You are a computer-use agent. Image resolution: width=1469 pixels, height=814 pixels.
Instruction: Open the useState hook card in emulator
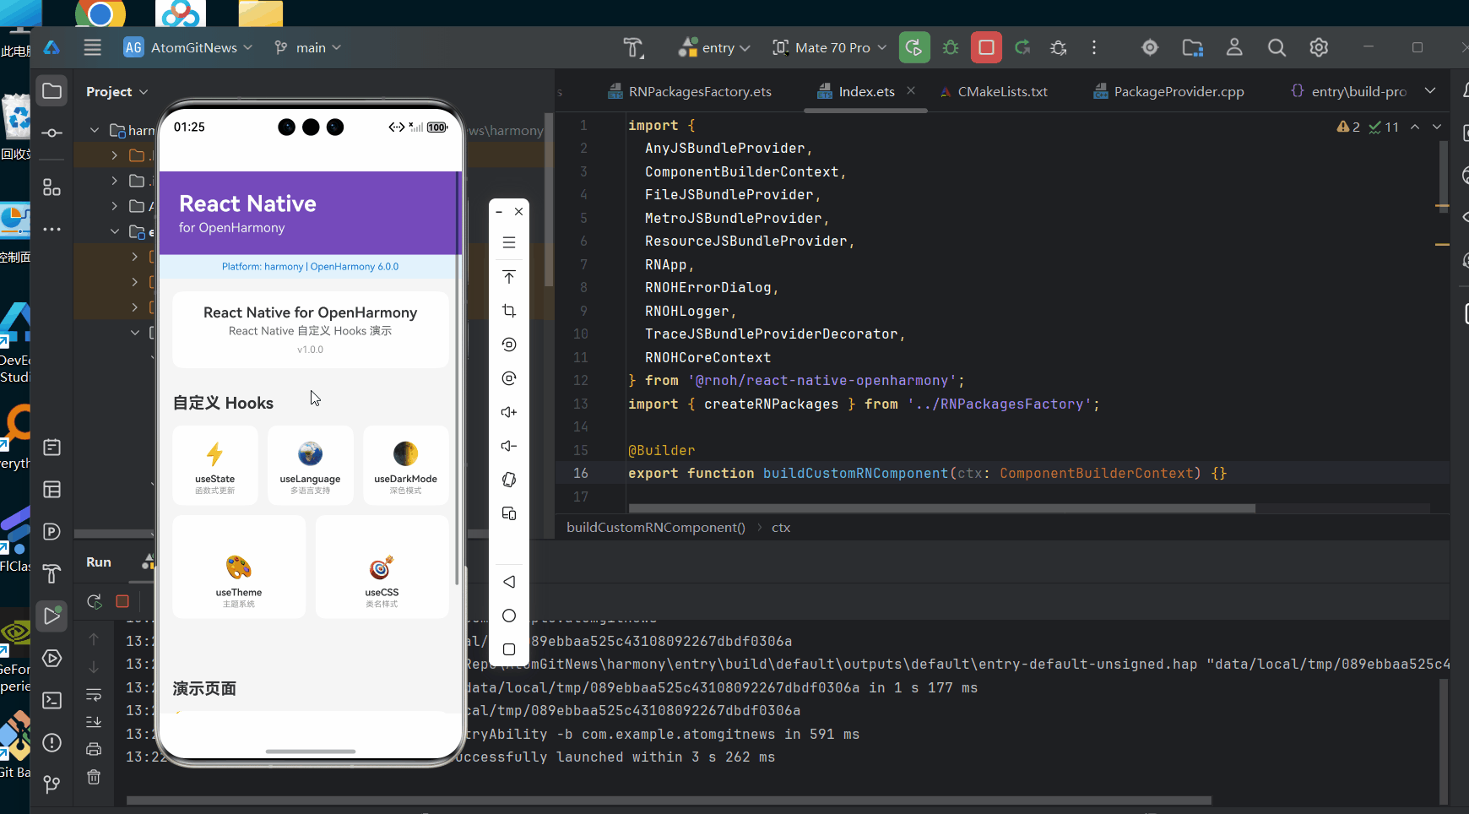(215, 465)
